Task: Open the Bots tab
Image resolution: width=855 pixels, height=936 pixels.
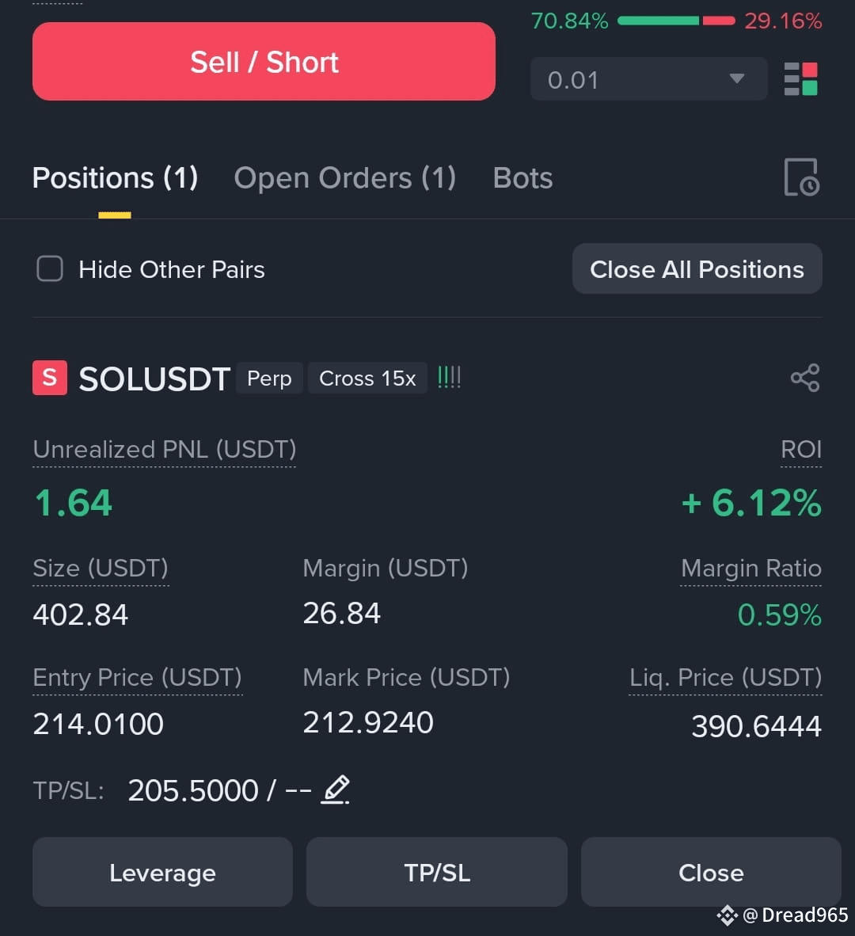Action: (x=522, y=178)
